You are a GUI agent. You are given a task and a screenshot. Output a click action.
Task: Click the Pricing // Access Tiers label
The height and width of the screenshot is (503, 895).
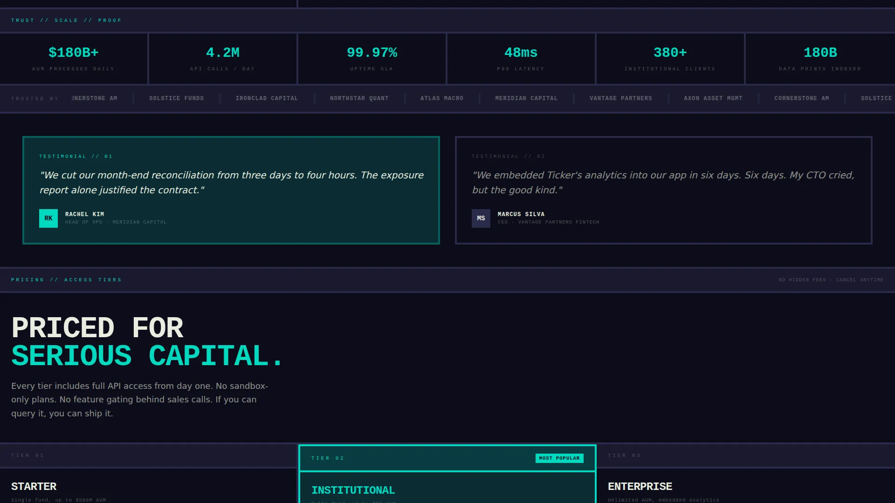click(66, 280)
